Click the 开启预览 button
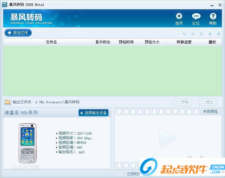 (x=210, y=112)
